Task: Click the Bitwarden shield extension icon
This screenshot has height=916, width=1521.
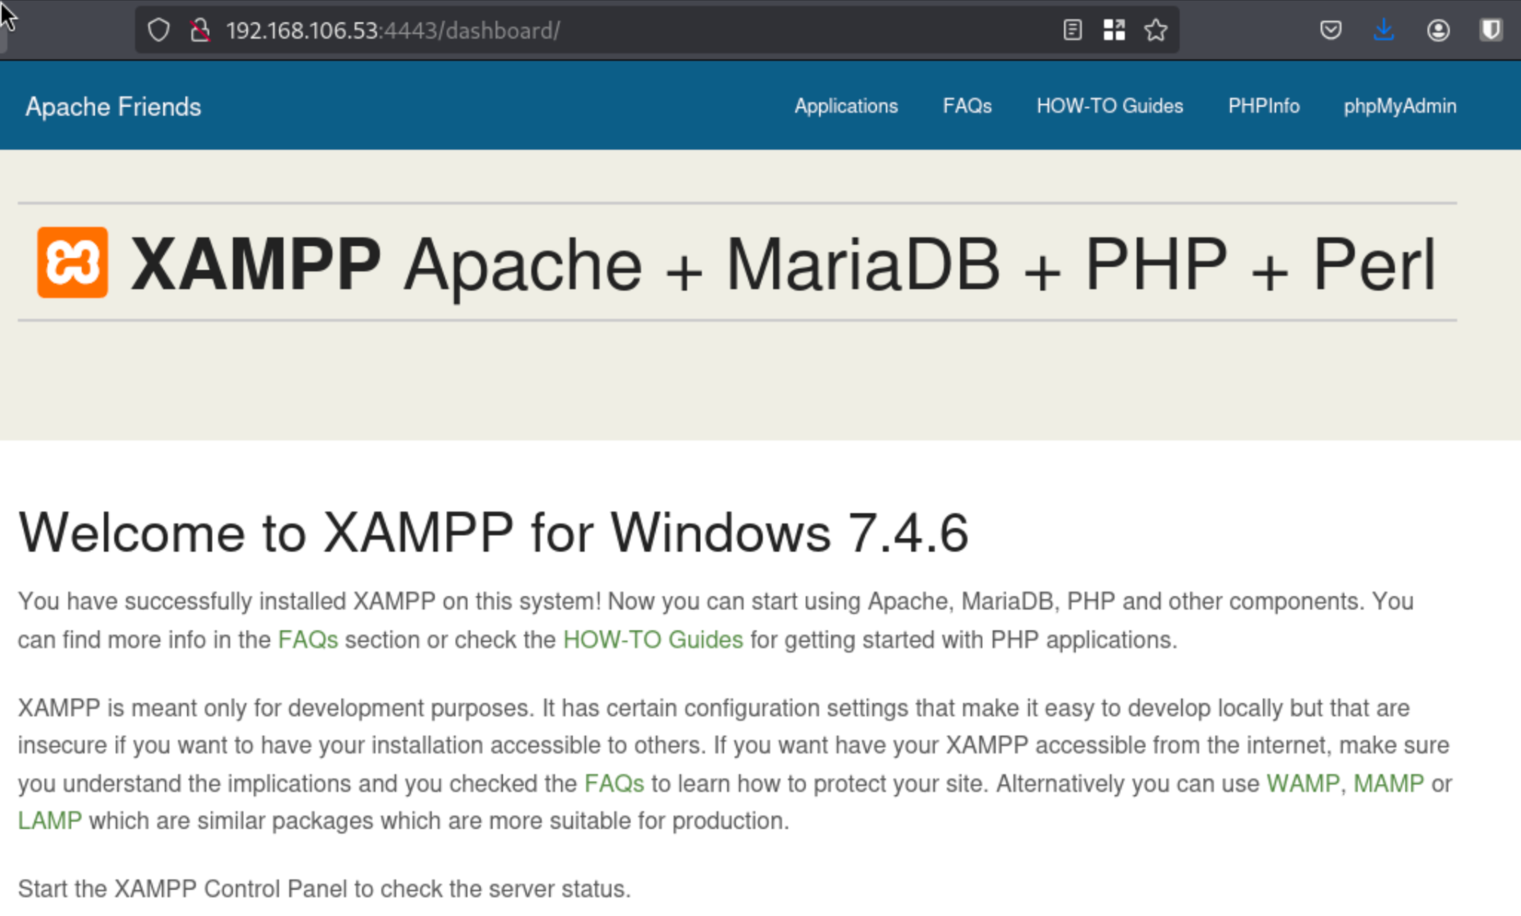Action: pos(1490,31)
